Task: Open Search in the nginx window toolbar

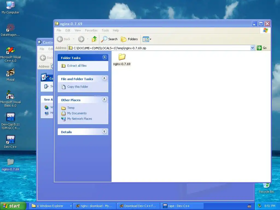Action: (x=109, y=39)
